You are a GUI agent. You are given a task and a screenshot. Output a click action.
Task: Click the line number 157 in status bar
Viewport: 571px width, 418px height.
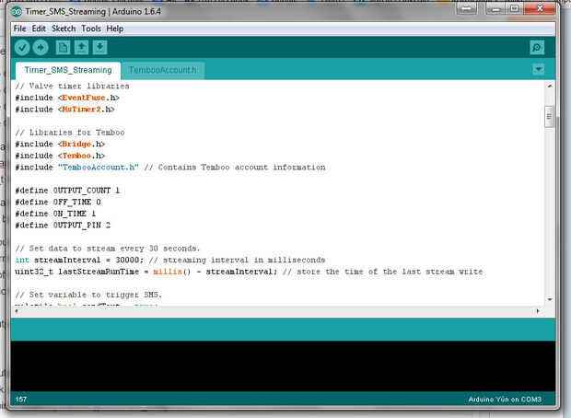pyautogui.click(x=21, y=400)
